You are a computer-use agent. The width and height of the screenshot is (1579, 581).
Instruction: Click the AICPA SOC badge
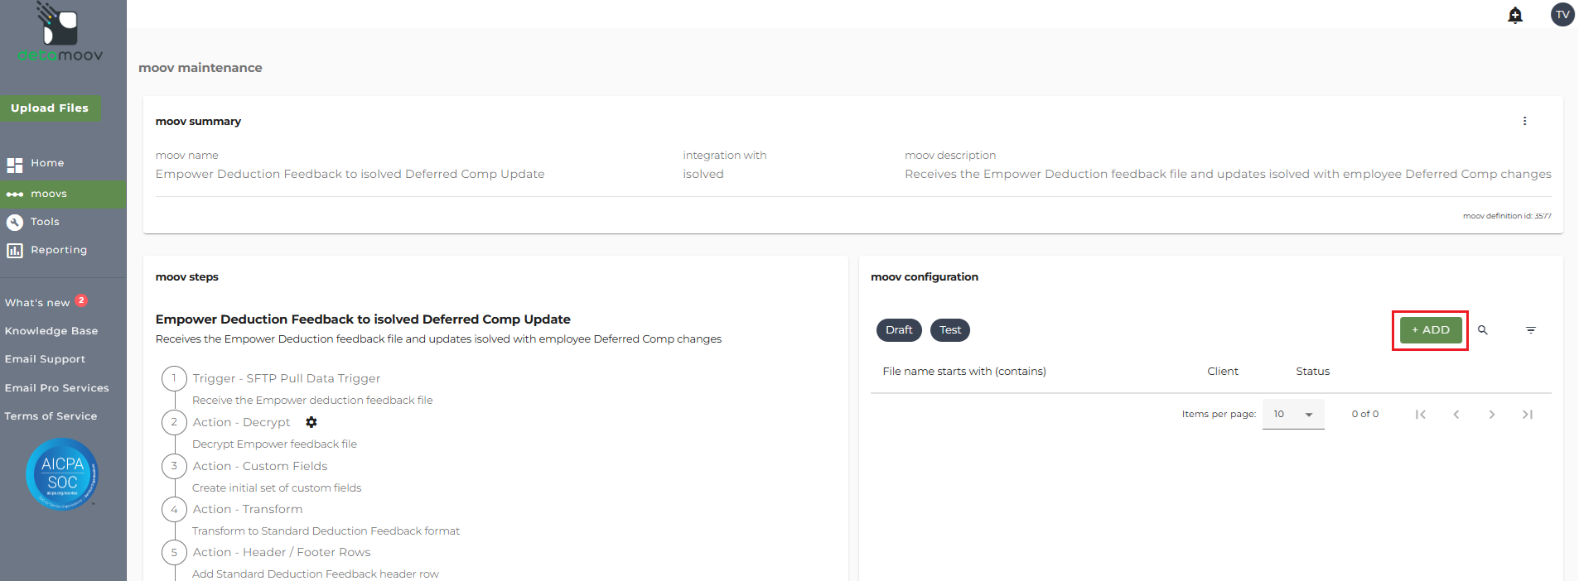62,474
